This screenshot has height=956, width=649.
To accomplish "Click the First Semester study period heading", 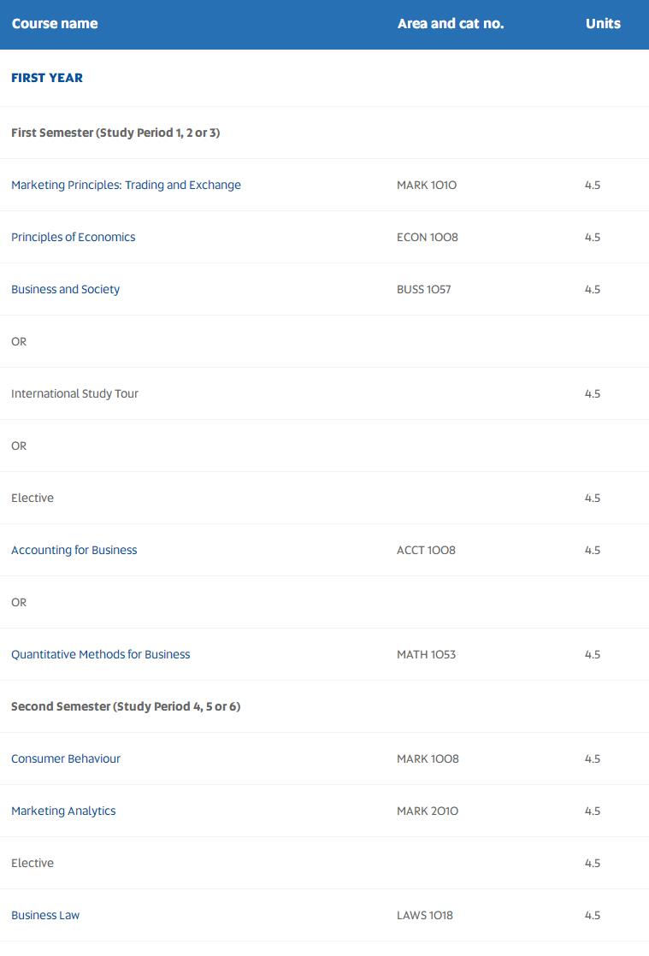I will click(115, 133).
